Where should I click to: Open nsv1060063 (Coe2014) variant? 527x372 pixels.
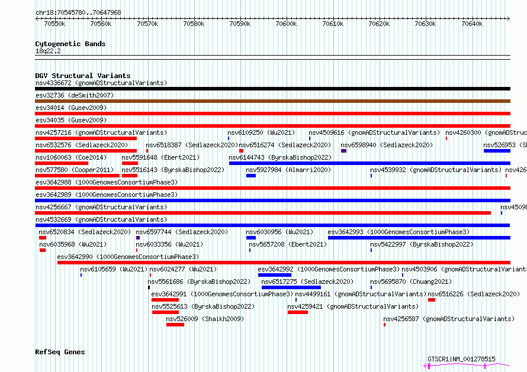coord(71,157)
